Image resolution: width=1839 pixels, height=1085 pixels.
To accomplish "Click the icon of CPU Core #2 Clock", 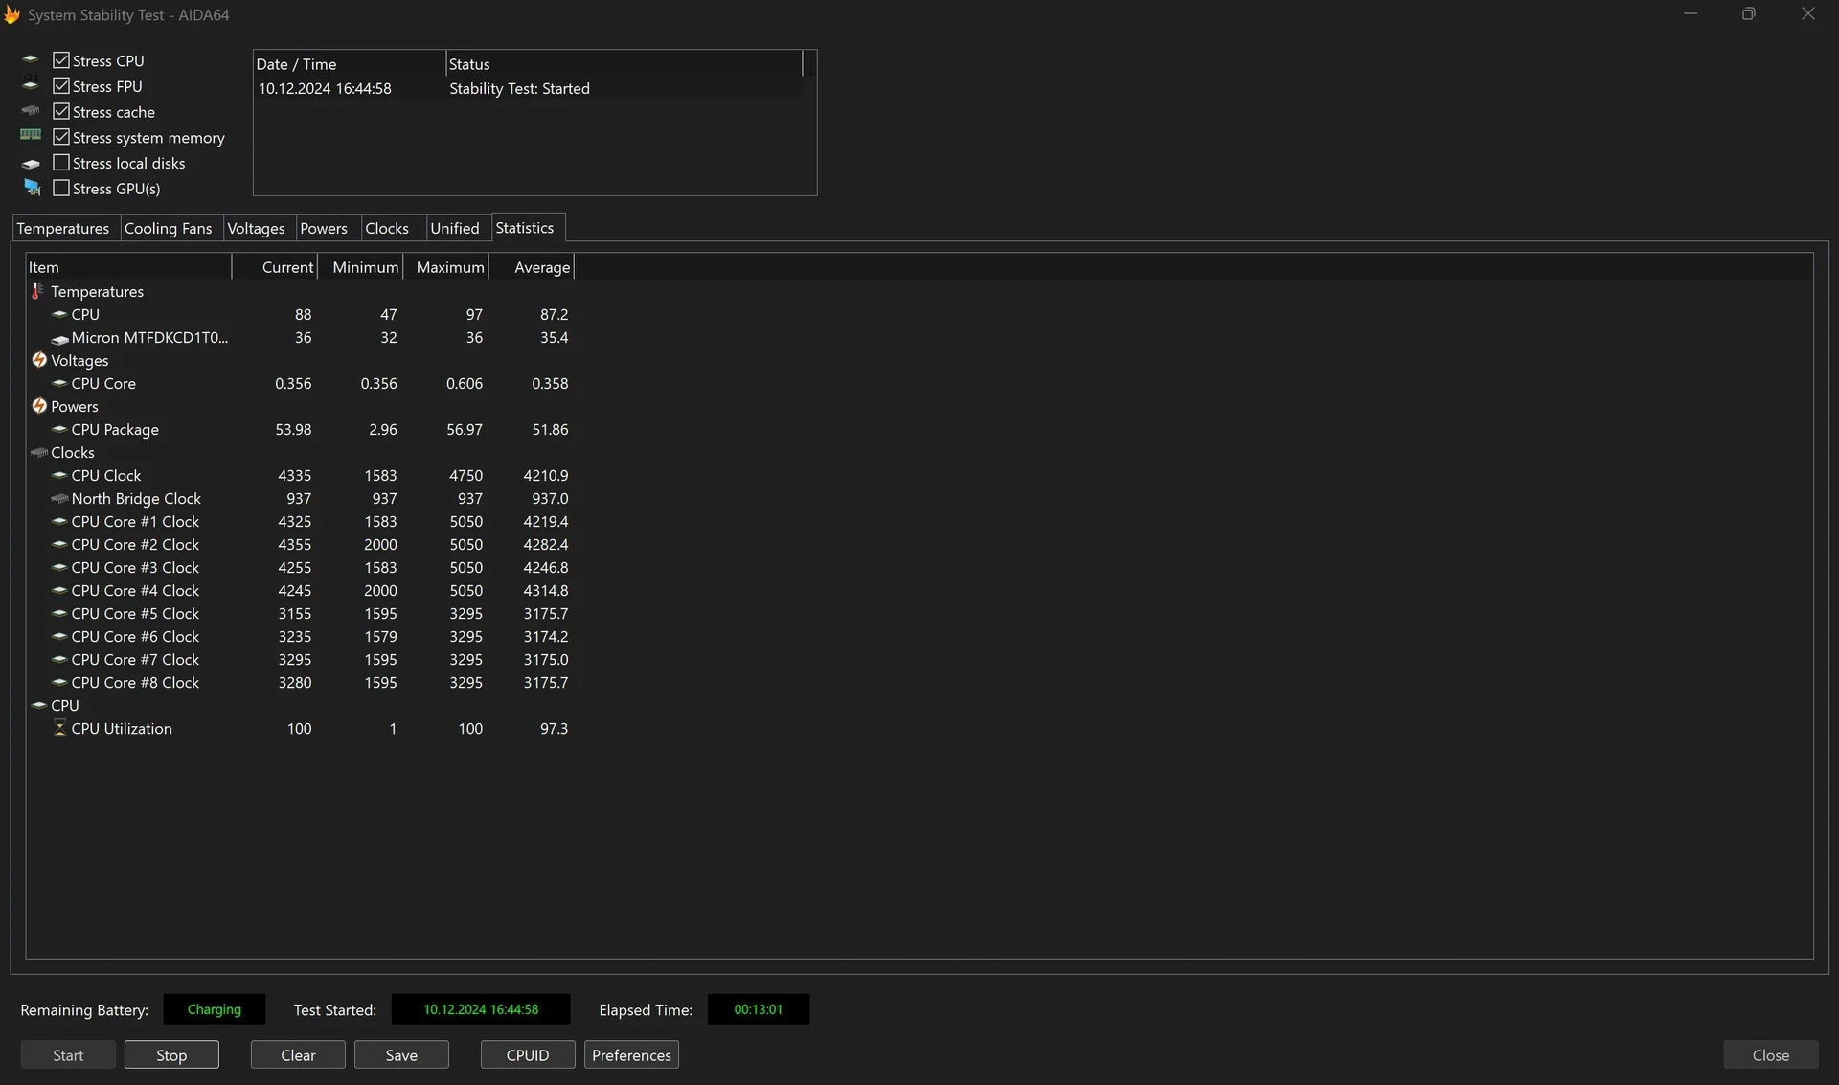I will click(x=59, y=543).
